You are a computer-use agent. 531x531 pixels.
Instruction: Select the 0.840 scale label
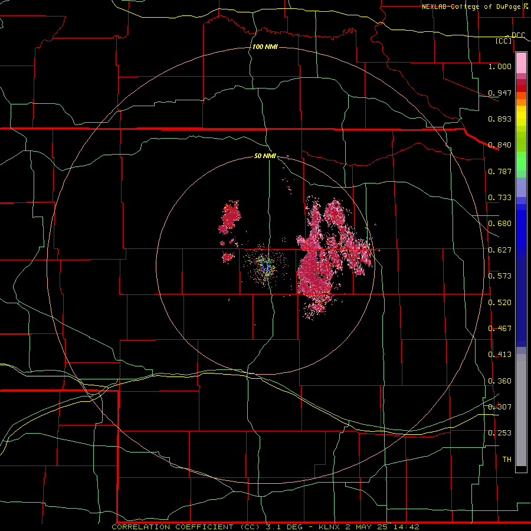click(x=500, y=145)
